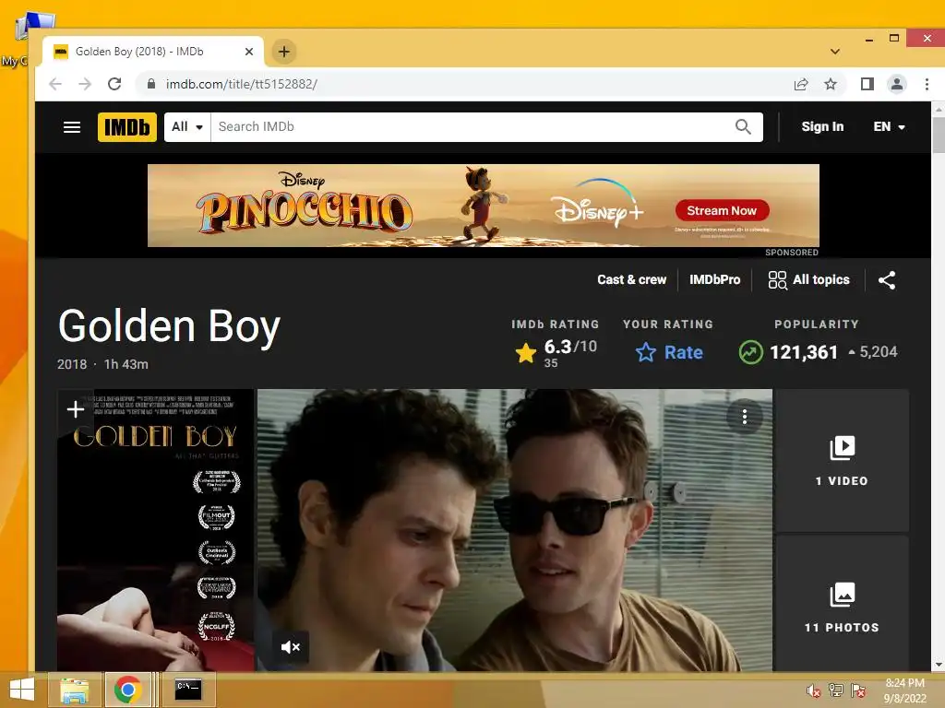The width and height of the screenshot is (945, 708).
Task: Click the page vertical scrollbar
Action: (x=938, y=136)
